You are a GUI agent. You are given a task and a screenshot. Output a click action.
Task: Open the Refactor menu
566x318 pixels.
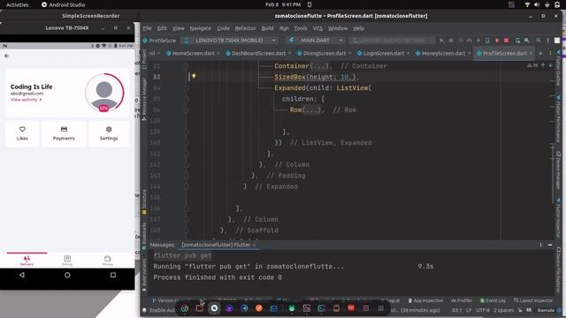tap(245, 28)
